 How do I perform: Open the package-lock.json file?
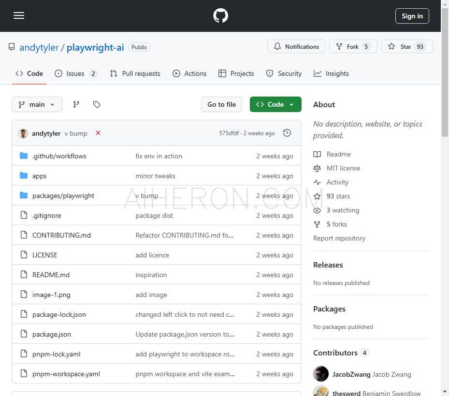click(59, 314)
